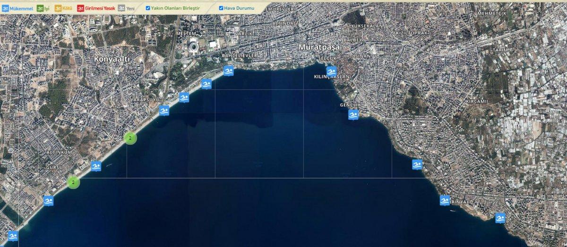Select beach marker between Selçuk and Kılınçarslan labels
Viewport: 567px width, 247px height.
pyautogui.click(x=331, y=71)
